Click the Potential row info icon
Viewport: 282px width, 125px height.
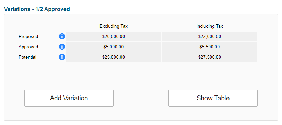62,57
